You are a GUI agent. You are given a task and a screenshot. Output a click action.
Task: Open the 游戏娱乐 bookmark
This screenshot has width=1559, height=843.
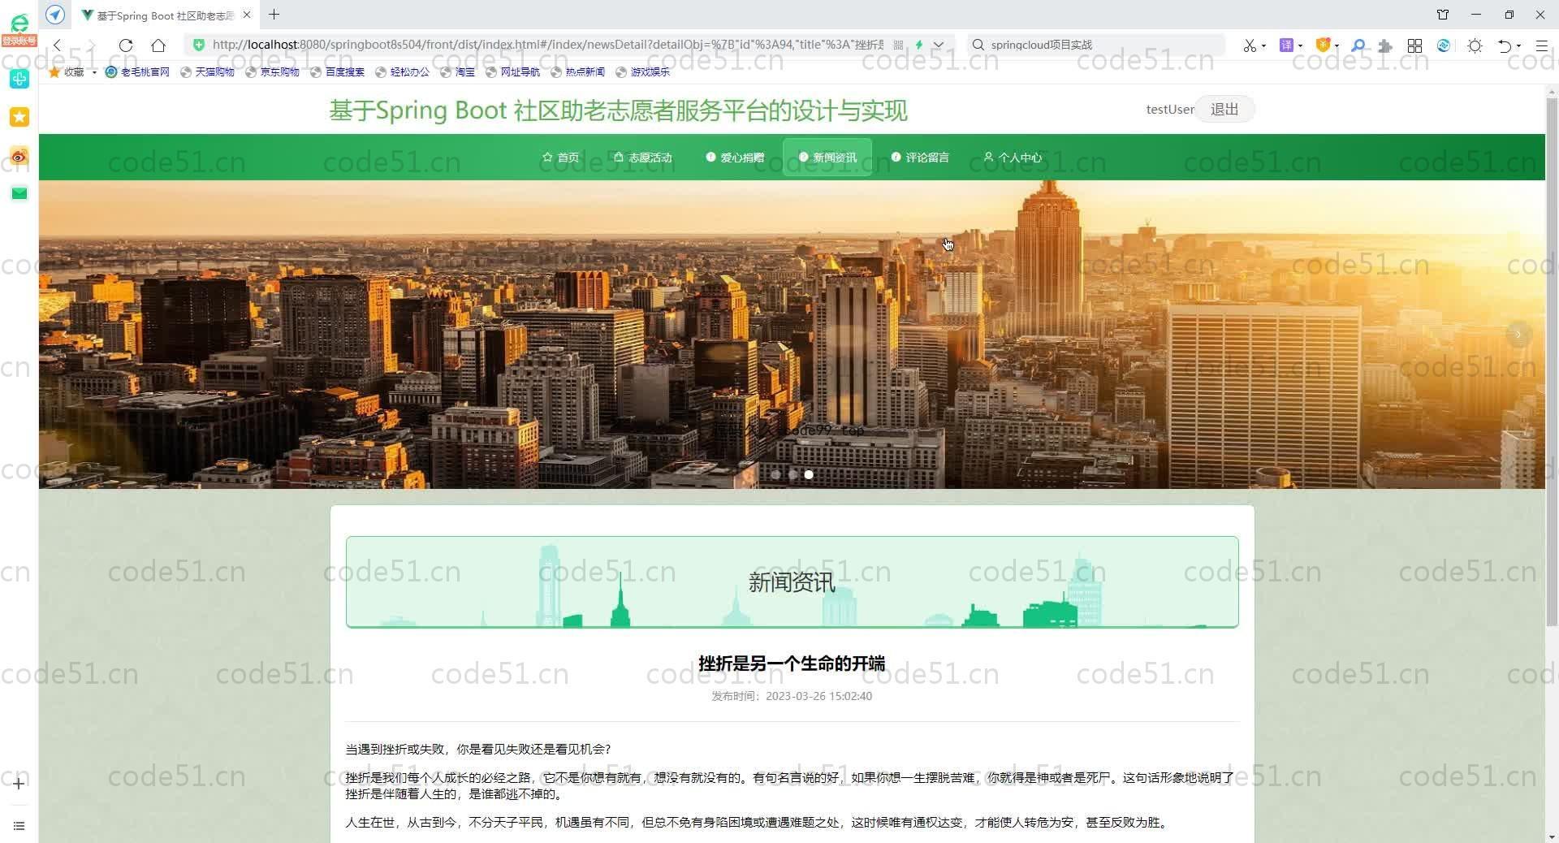point(642,72)
